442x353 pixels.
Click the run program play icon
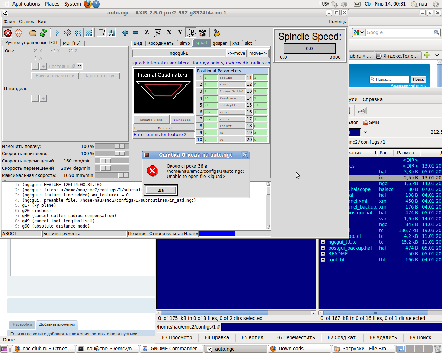57,33
